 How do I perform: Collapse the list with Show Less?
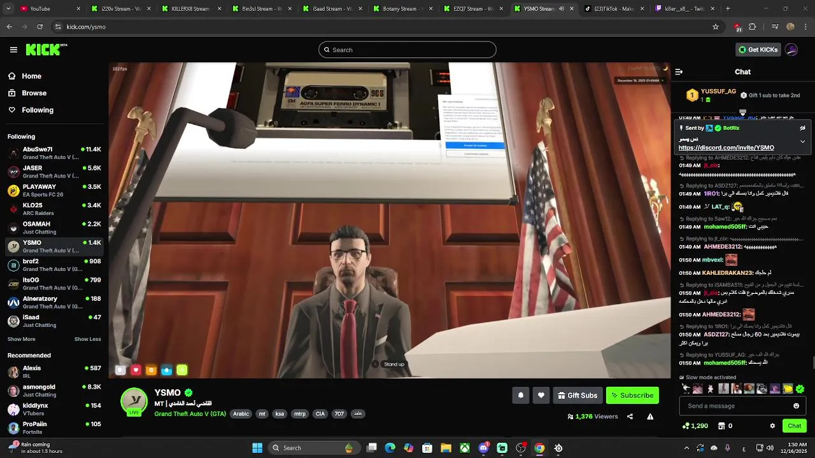pyautogui.click(x=87, y=339)
